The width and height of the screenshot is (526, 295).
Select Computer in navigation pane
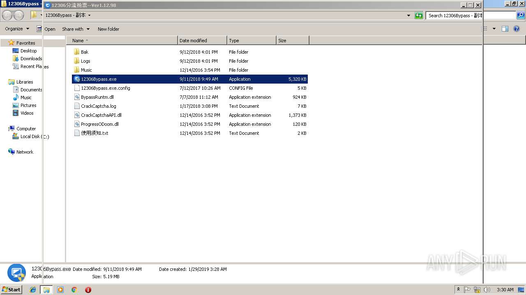(26, 129)
